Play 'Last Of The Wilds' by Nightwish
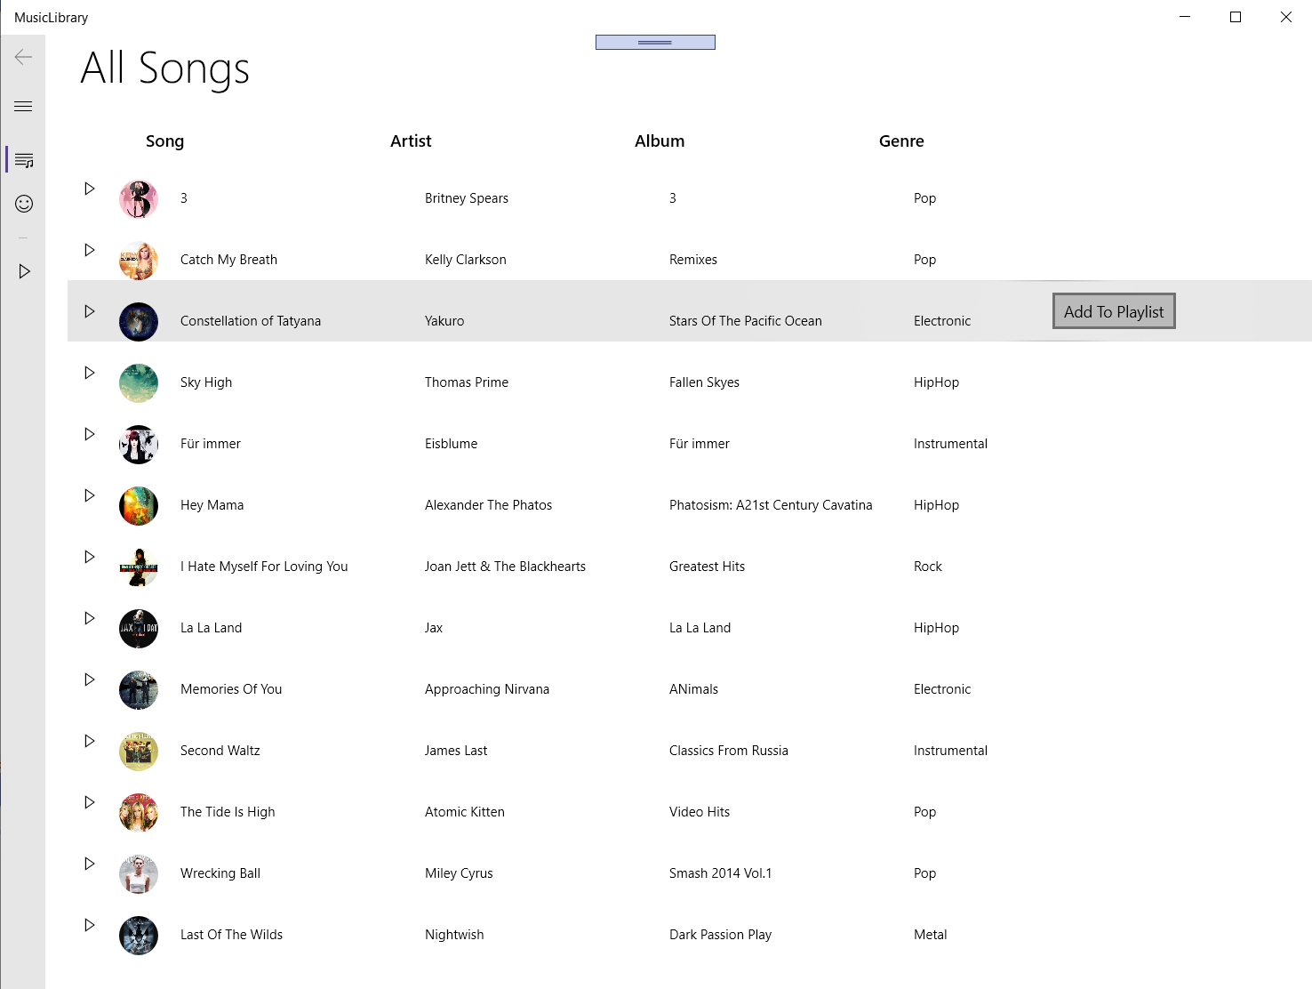Image resolution: width=1312 pixels, height=989 pixels. click(x=89, y=924)
